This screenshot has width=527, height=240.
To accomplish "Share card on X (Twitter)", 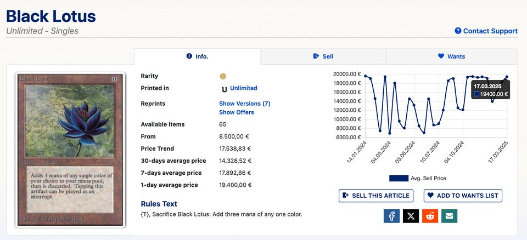I will tap(411, 216).
